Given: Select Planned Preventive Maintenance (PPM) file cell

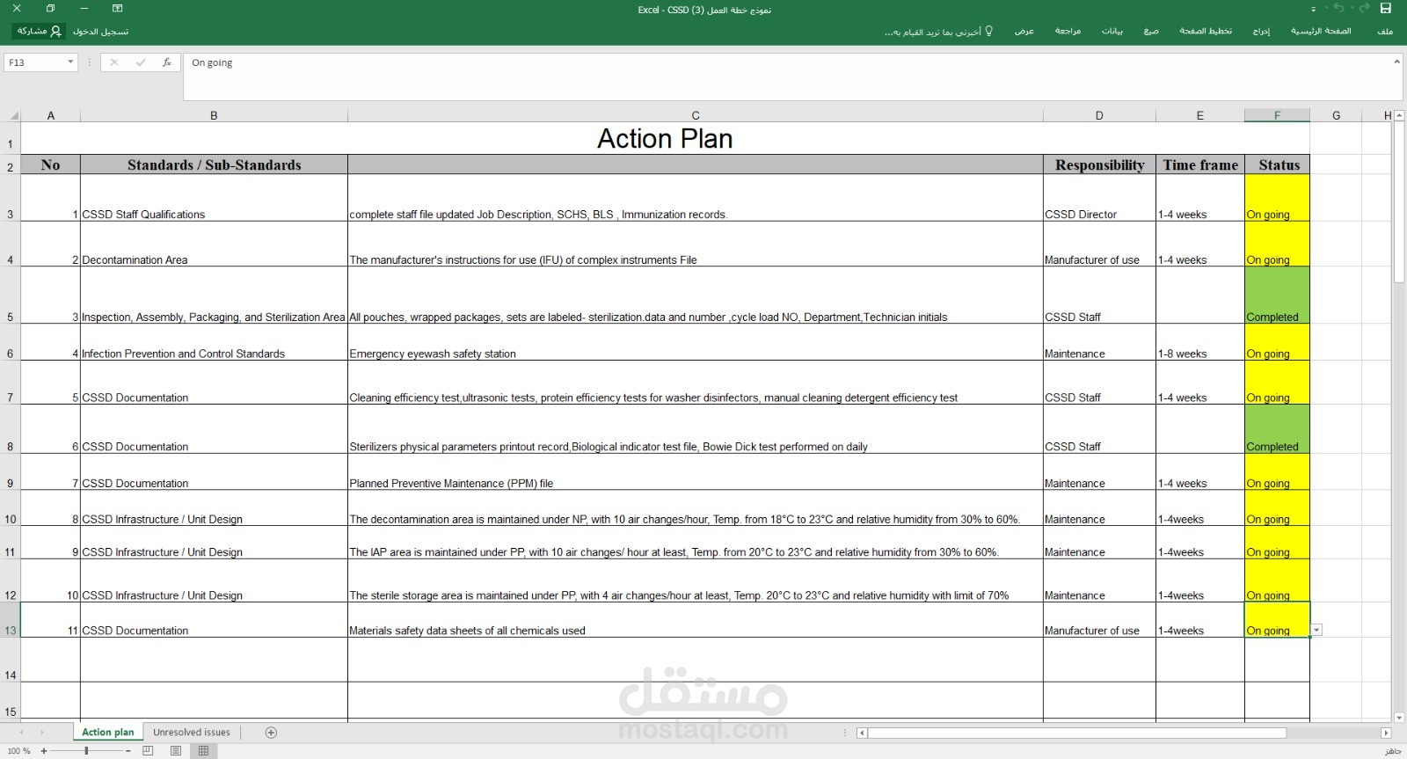Looking at the screenshot, I should 696,472.
